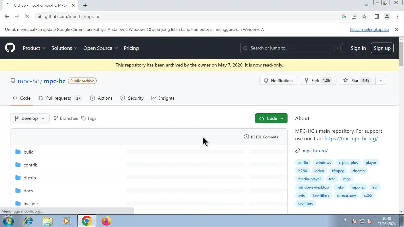Click the IN language indicator
Viewport: 404px width, 227px height.
click(344, 220)
